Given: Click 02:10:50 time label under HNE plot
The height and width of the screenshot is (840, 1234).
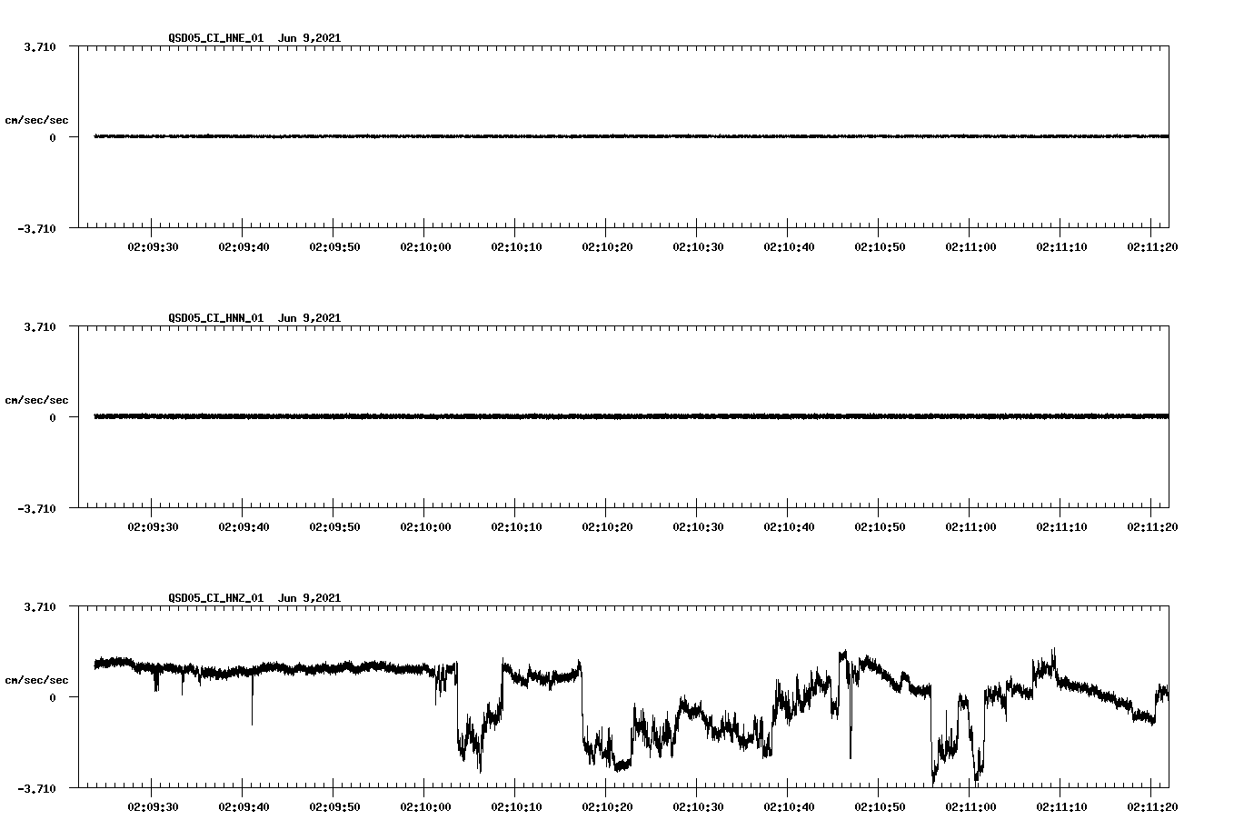Looking at the screenshot, I should pyautogui.click(x=880, y=246).
